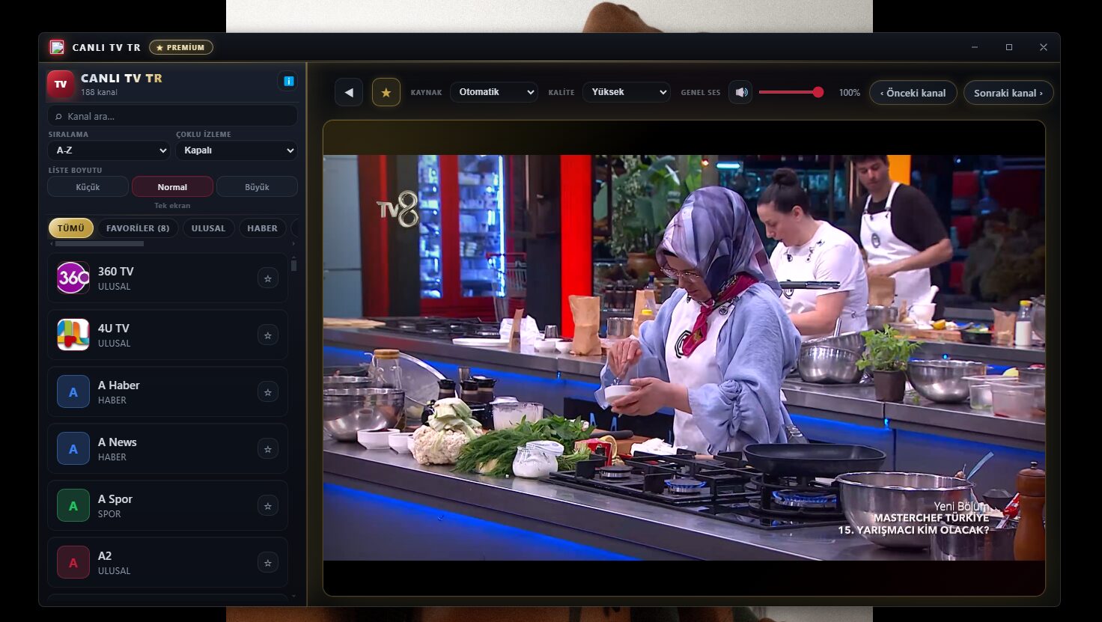Minimize the Canlı TV TR window
Image resolution: width=1102 pixels, height=622 pixels.
(x=975, y=47)
